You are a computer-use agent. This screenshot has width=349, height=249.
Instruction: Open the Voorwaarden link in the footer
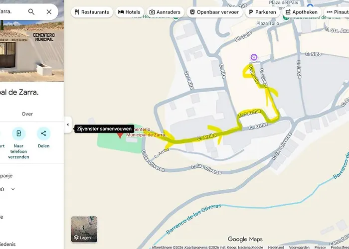[299, 247]
